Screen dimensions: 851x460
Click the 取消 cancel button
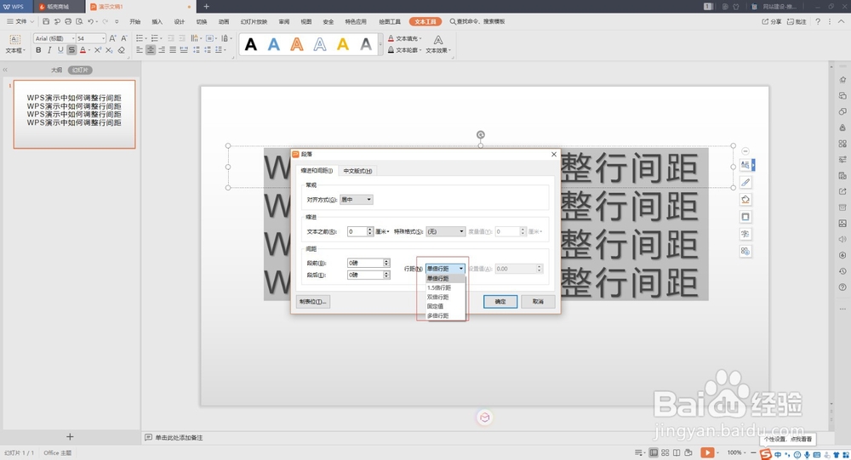pos(538,302)
